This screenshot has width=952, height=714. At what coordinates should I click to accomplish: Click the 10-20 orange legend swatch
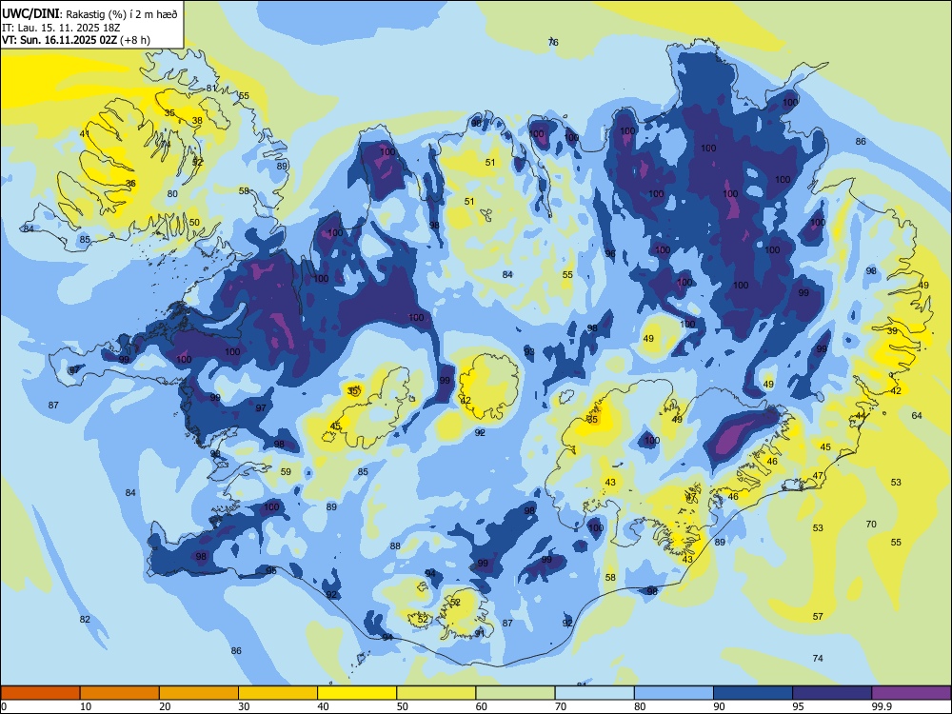[120, 693]
